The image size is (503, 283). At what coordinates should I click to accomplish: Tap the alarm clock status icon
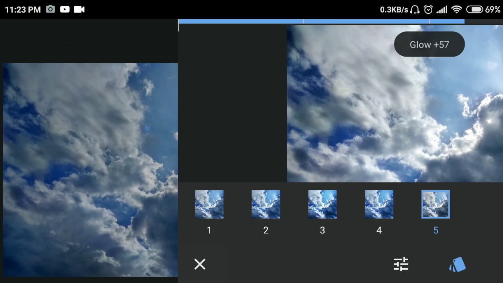point(428,9)
